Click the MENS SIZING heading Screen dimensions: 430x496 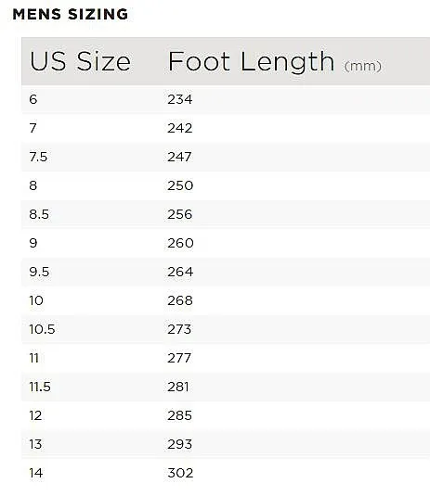pos(71,15)
